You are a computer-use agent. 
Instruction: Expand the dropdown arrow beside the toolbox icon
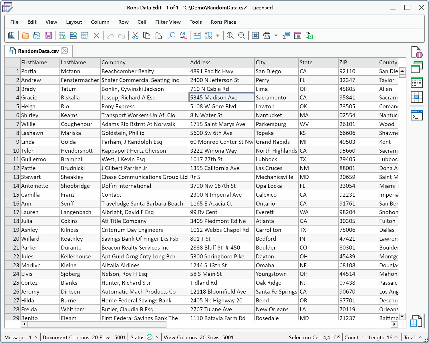pos(276,35)
